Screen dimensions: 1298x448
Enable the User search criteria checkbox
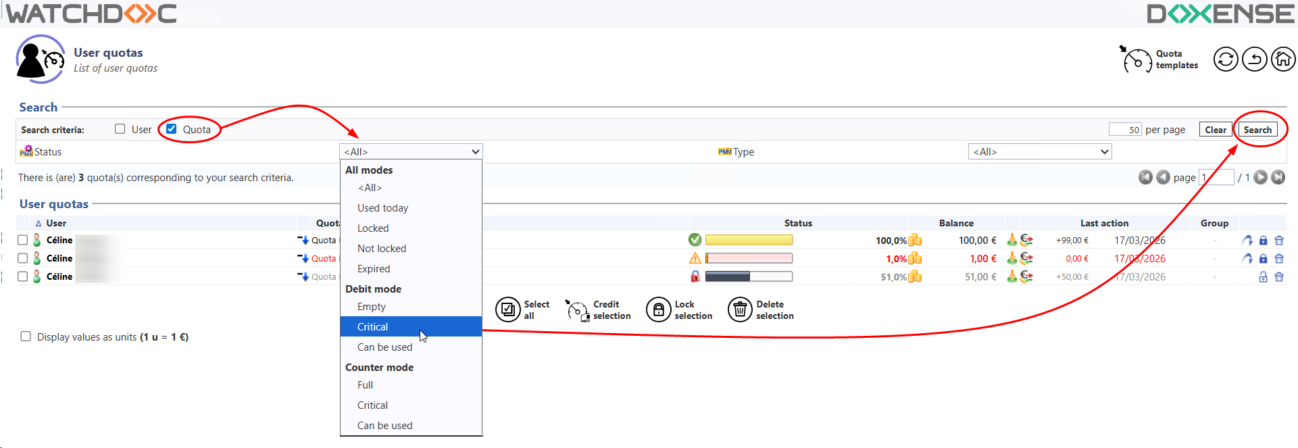[120, 129]
